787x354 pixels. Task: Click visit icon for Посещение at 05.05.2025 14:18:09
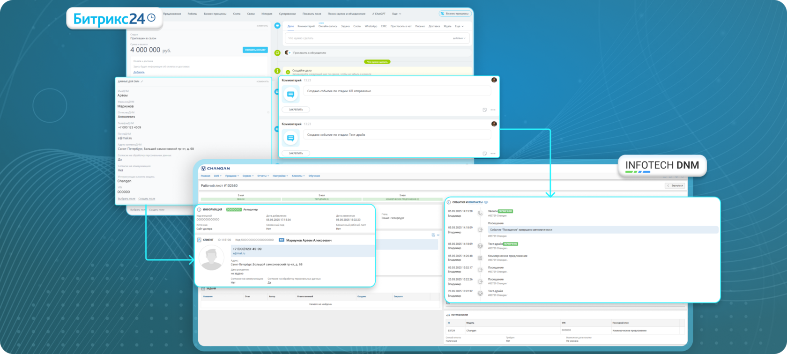point(480,229)
